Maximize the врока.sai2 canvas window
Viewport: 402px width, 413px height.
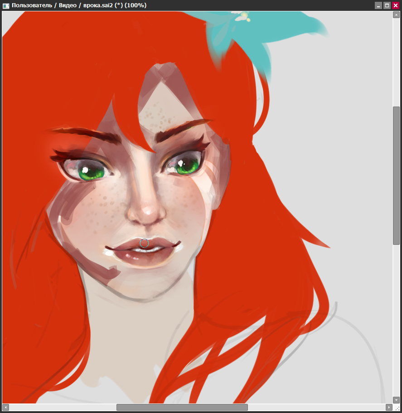387,5
